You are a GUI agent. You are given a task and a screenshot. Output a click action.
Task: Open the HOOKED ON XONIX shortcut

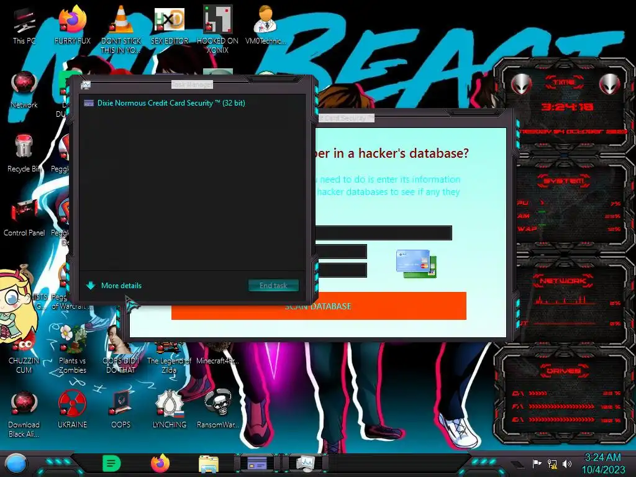(x=218, y=29)
